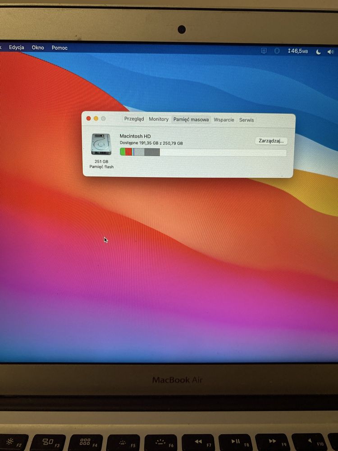Click the text Dostępne 191,35 GB z 250,79 GB

[x=151, y=143]
